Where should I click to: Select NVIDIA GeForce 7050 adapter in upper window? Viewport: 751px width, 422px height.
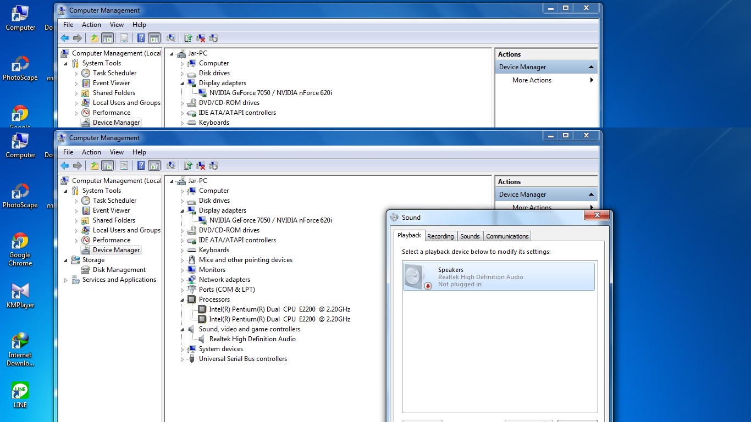pyautogui.click(x=270, y=93)
